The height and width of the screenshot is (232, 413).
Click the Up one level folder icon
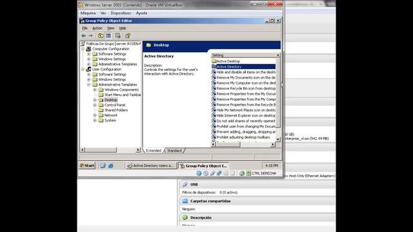click(x=101, y=36)
